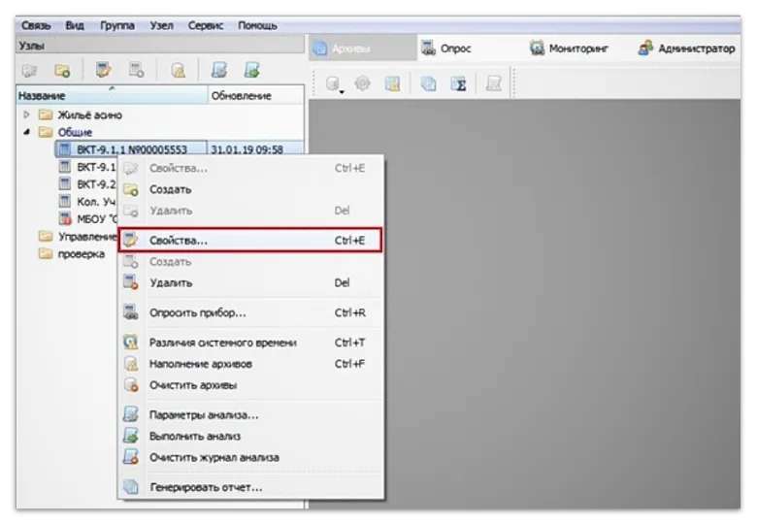Open the dropdown arrow on archive toolbar button

tap(343, 91)
